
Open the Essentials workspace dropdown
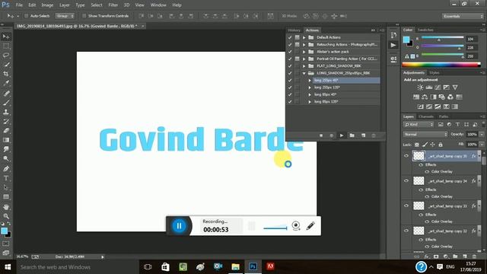pyautogui.click(x=463, y=16)
